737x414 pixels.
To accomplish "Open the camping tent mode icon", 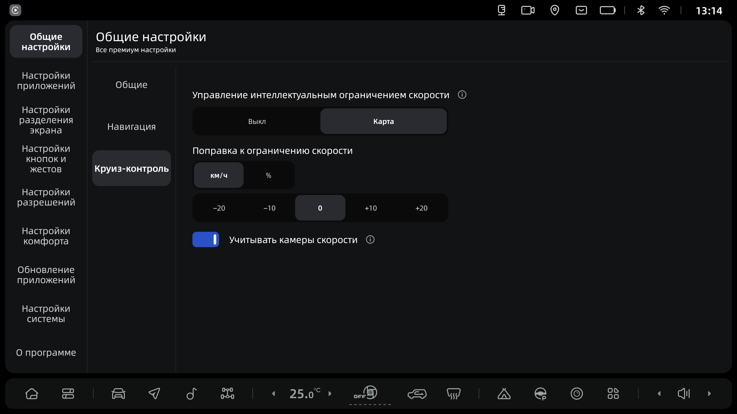I will [x=504, y=394].
